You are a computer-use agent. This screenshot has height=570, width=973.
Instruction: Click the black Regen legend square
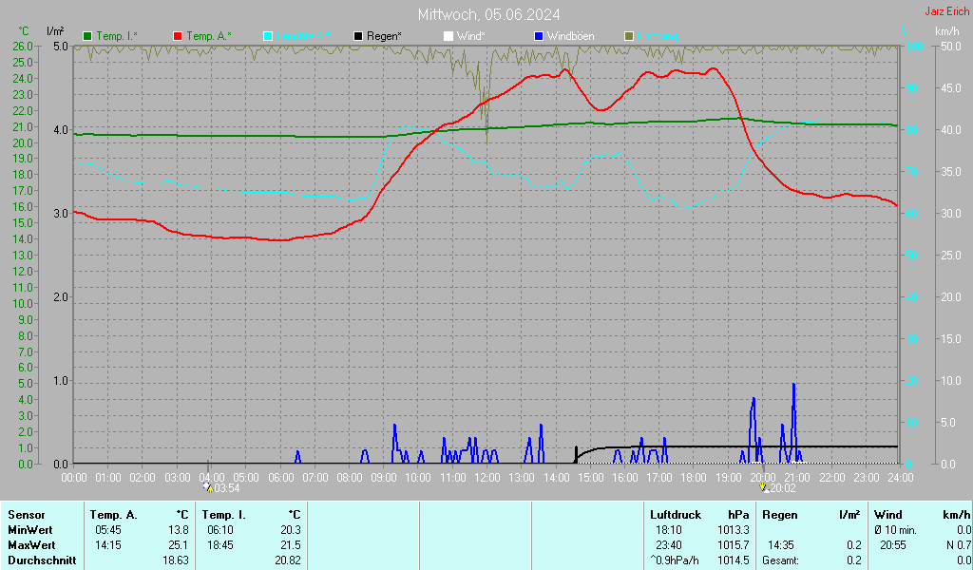coord(358,36)
